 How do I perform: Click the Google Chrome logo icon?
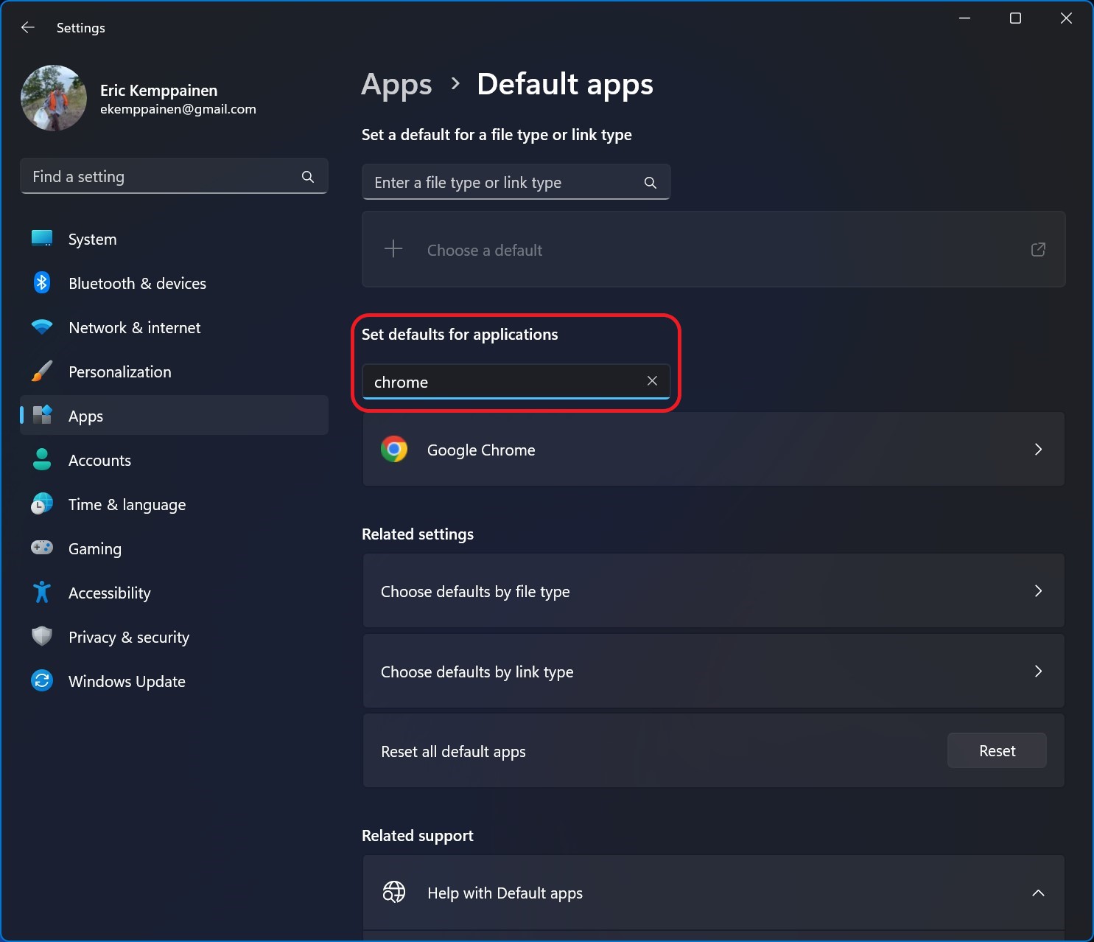click(x=394, y=449)
